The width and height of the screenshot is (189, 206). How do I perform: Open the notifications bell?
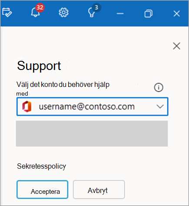[x=35, y=12]
